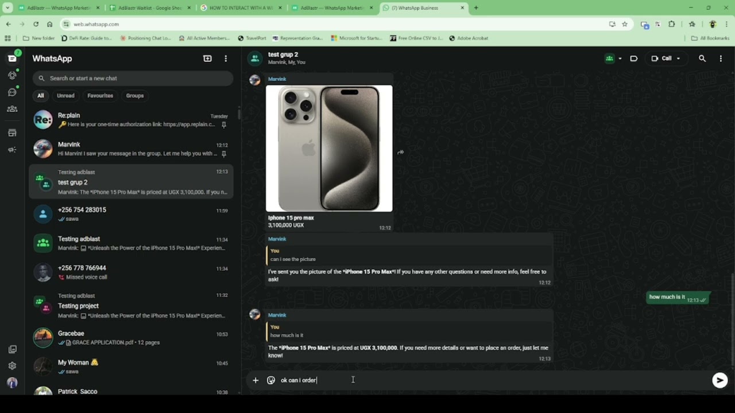Open your profile picture in the sidebar
Image resolution: width=735 pixels, height=413 pixels.
point(12,383)
